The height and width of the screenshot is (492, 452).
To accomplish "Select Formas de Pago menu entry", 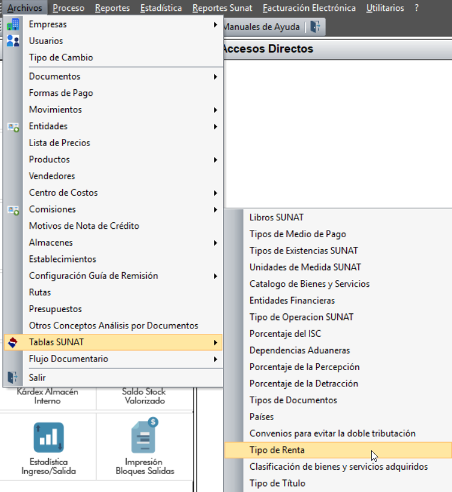I will tap(113, 93).
